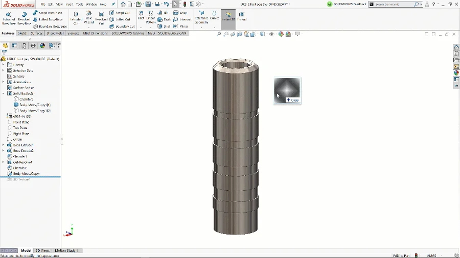Open the Insert menu
Viewport: 460px width, 258px height.
tap(69, 4)
